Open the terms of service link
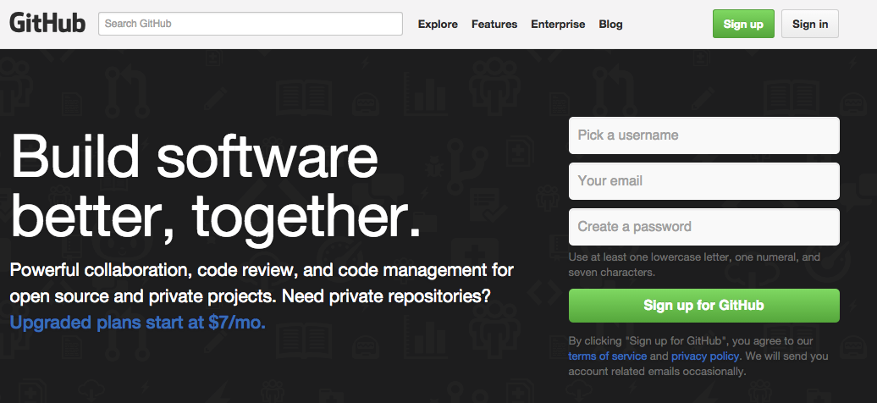Image resolution: width=877 pixels, height=403 pixels. [x=608, y=356]
